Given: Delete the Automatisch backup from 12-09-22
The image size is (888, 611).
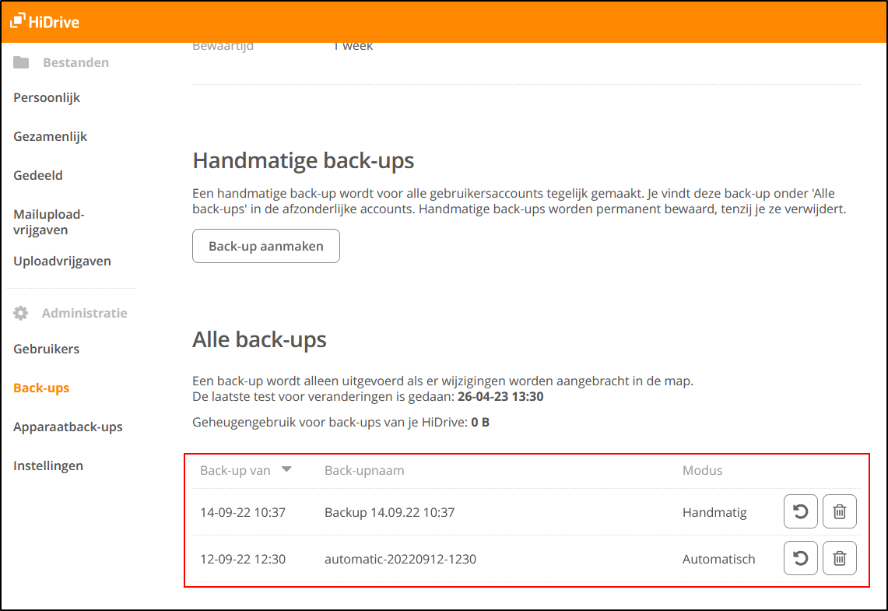Looking at the screenshot, I should click(x=839, y=558).
